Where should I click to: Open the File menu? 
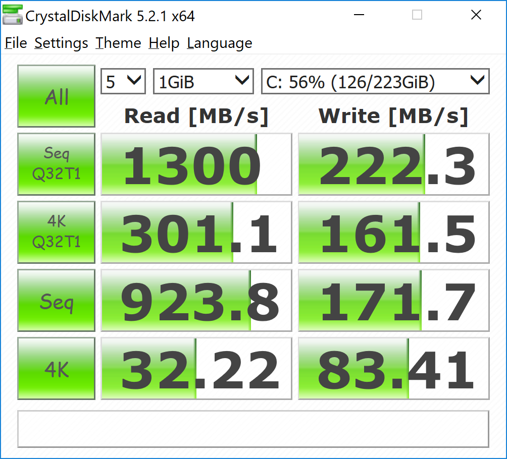tap(16, 43)
